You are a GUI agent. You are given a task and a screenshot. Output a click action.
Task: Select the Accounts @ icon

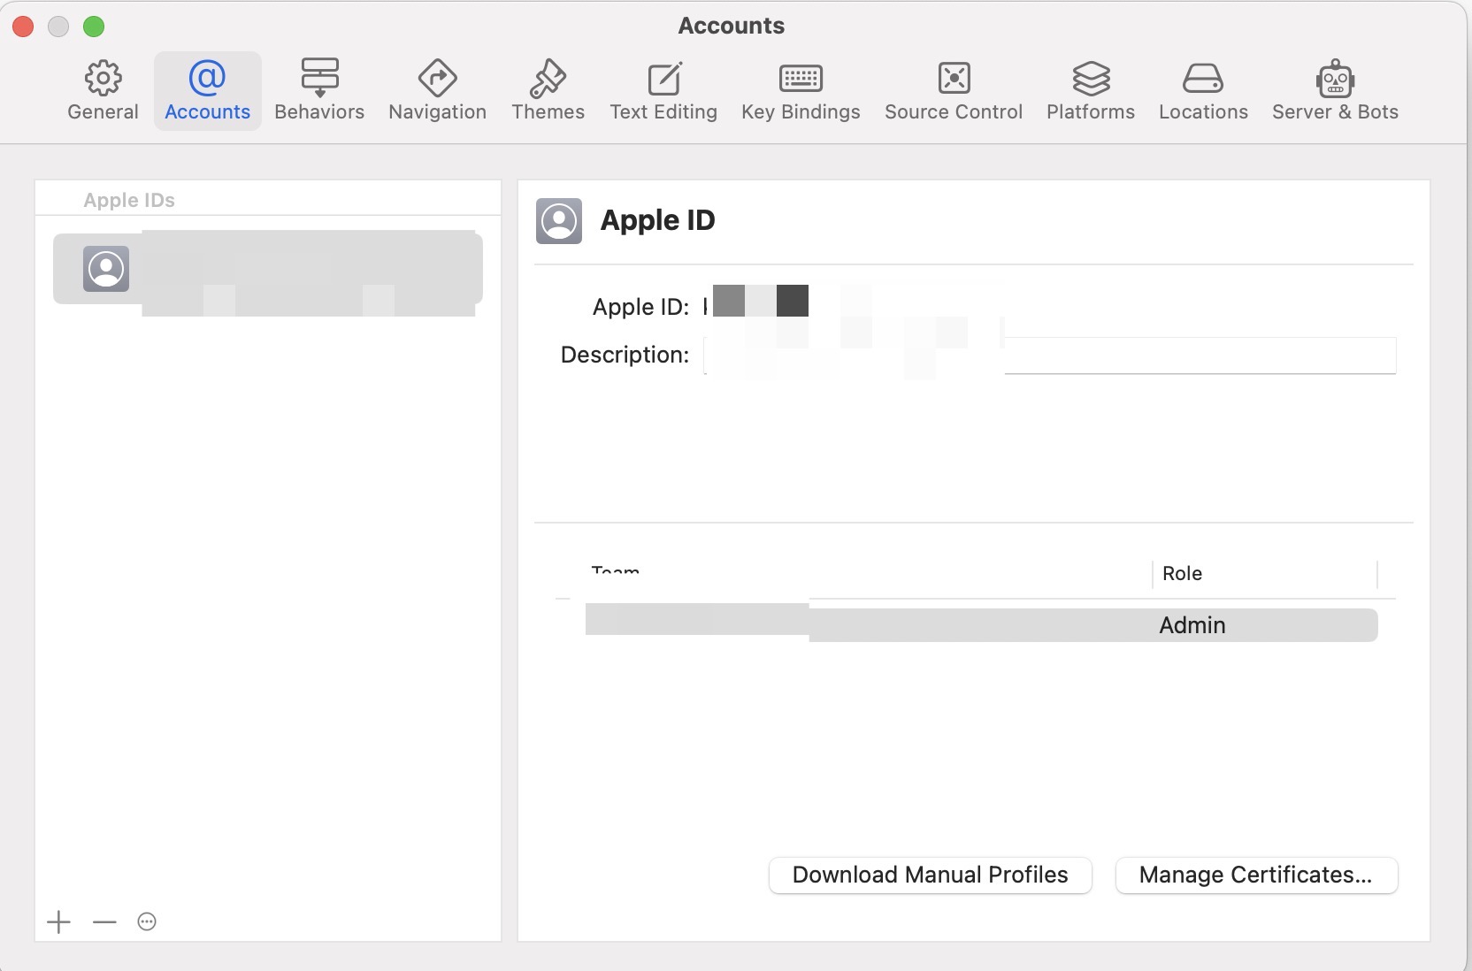(207, 78)
